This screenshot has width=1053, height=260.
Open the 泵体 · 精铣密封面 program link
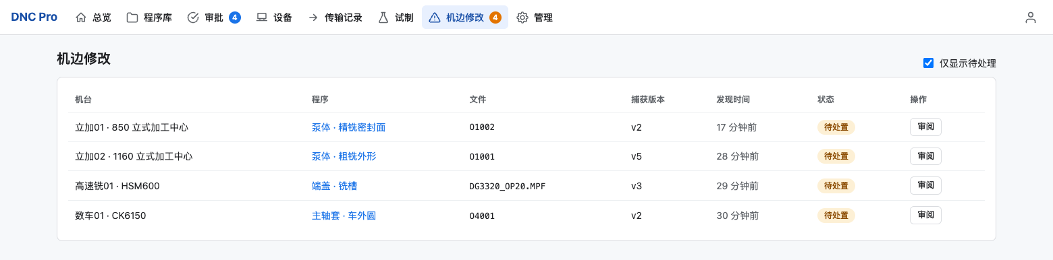[348, 127]
